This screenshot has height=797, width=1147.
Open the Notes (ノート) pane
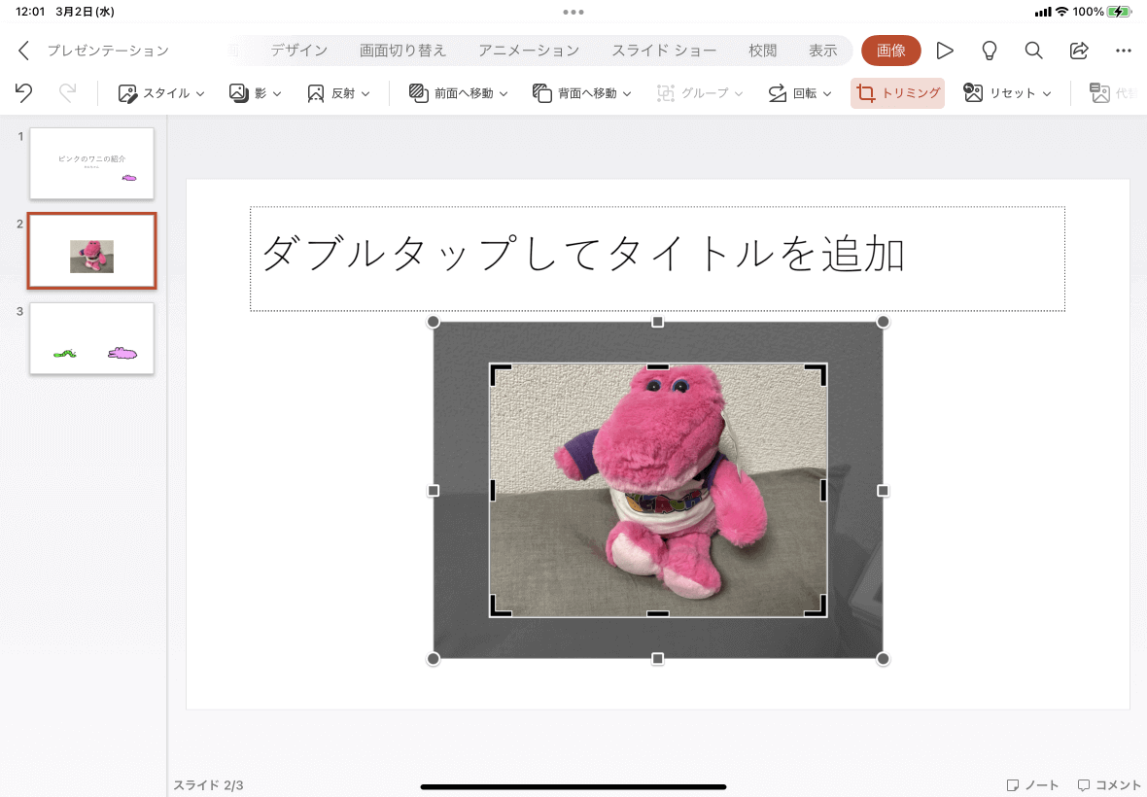pyautogui.click(x=1032, y=784)
